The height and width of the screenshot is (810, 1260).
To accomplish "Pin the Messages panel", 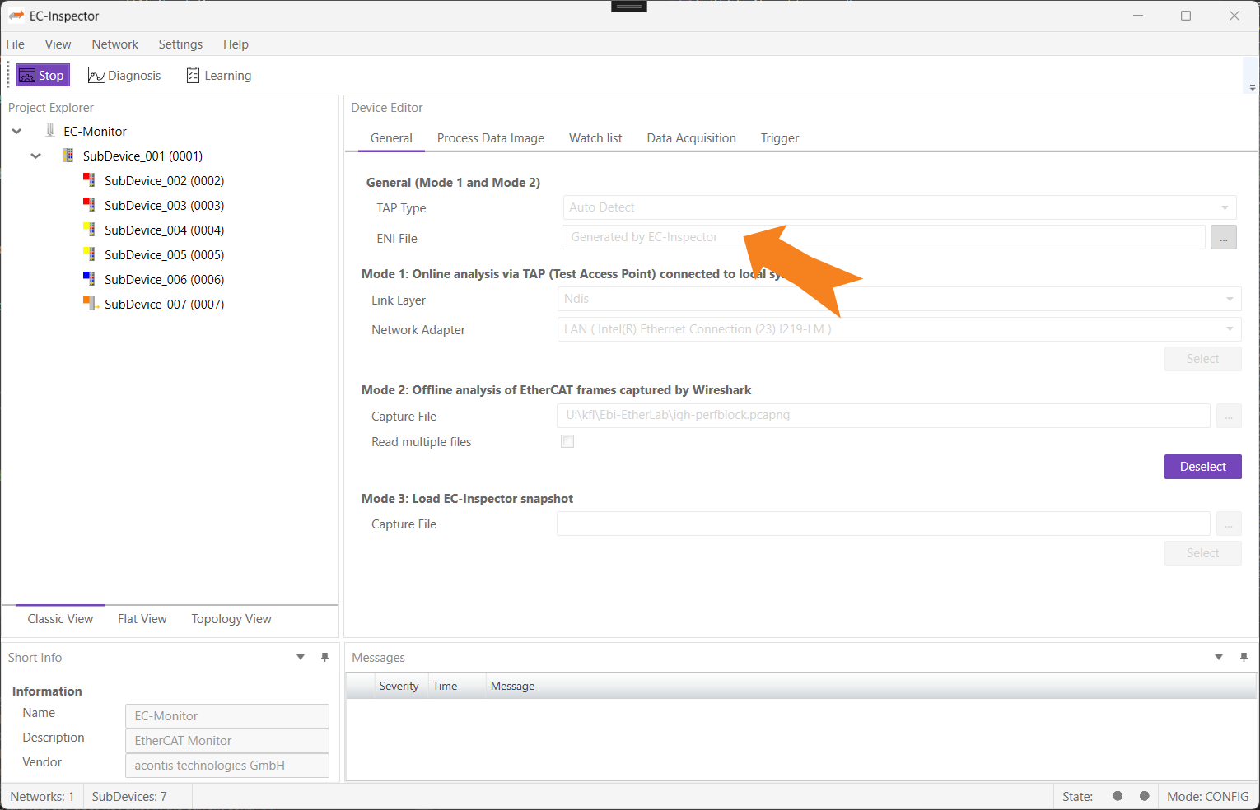I will tap(1243, 657).
